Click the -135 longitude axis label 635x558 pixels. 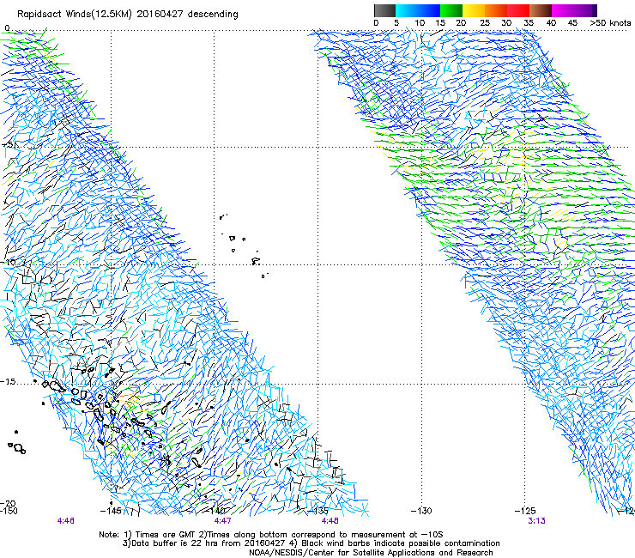coord(318,511)
